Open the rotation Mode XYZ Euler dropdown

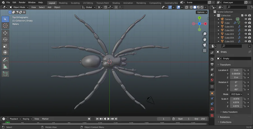coord(236,94)
